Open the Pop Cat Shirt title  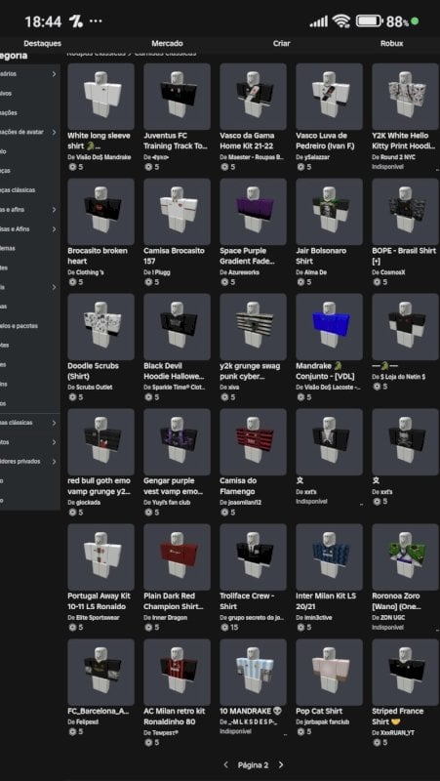(319, 711)
